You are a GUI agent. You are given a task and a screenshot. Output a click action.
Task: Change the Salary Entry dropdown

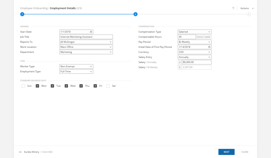[194, 57]
